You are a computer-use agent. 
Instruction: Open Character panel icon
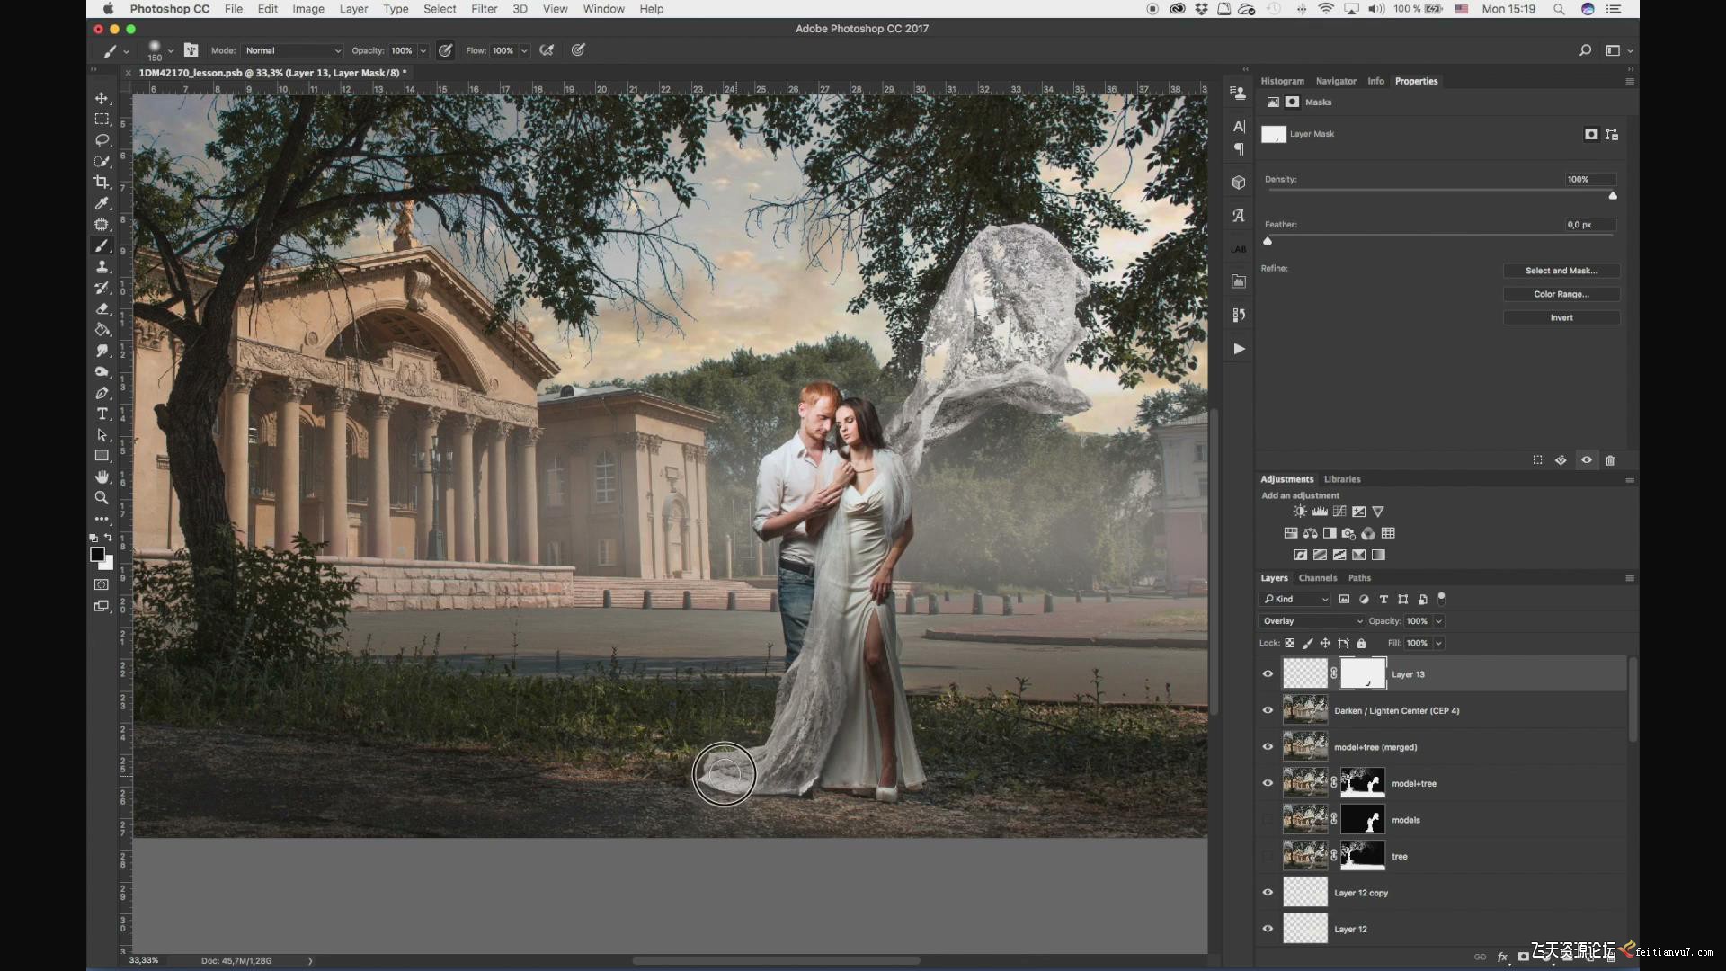[1239, 127]
